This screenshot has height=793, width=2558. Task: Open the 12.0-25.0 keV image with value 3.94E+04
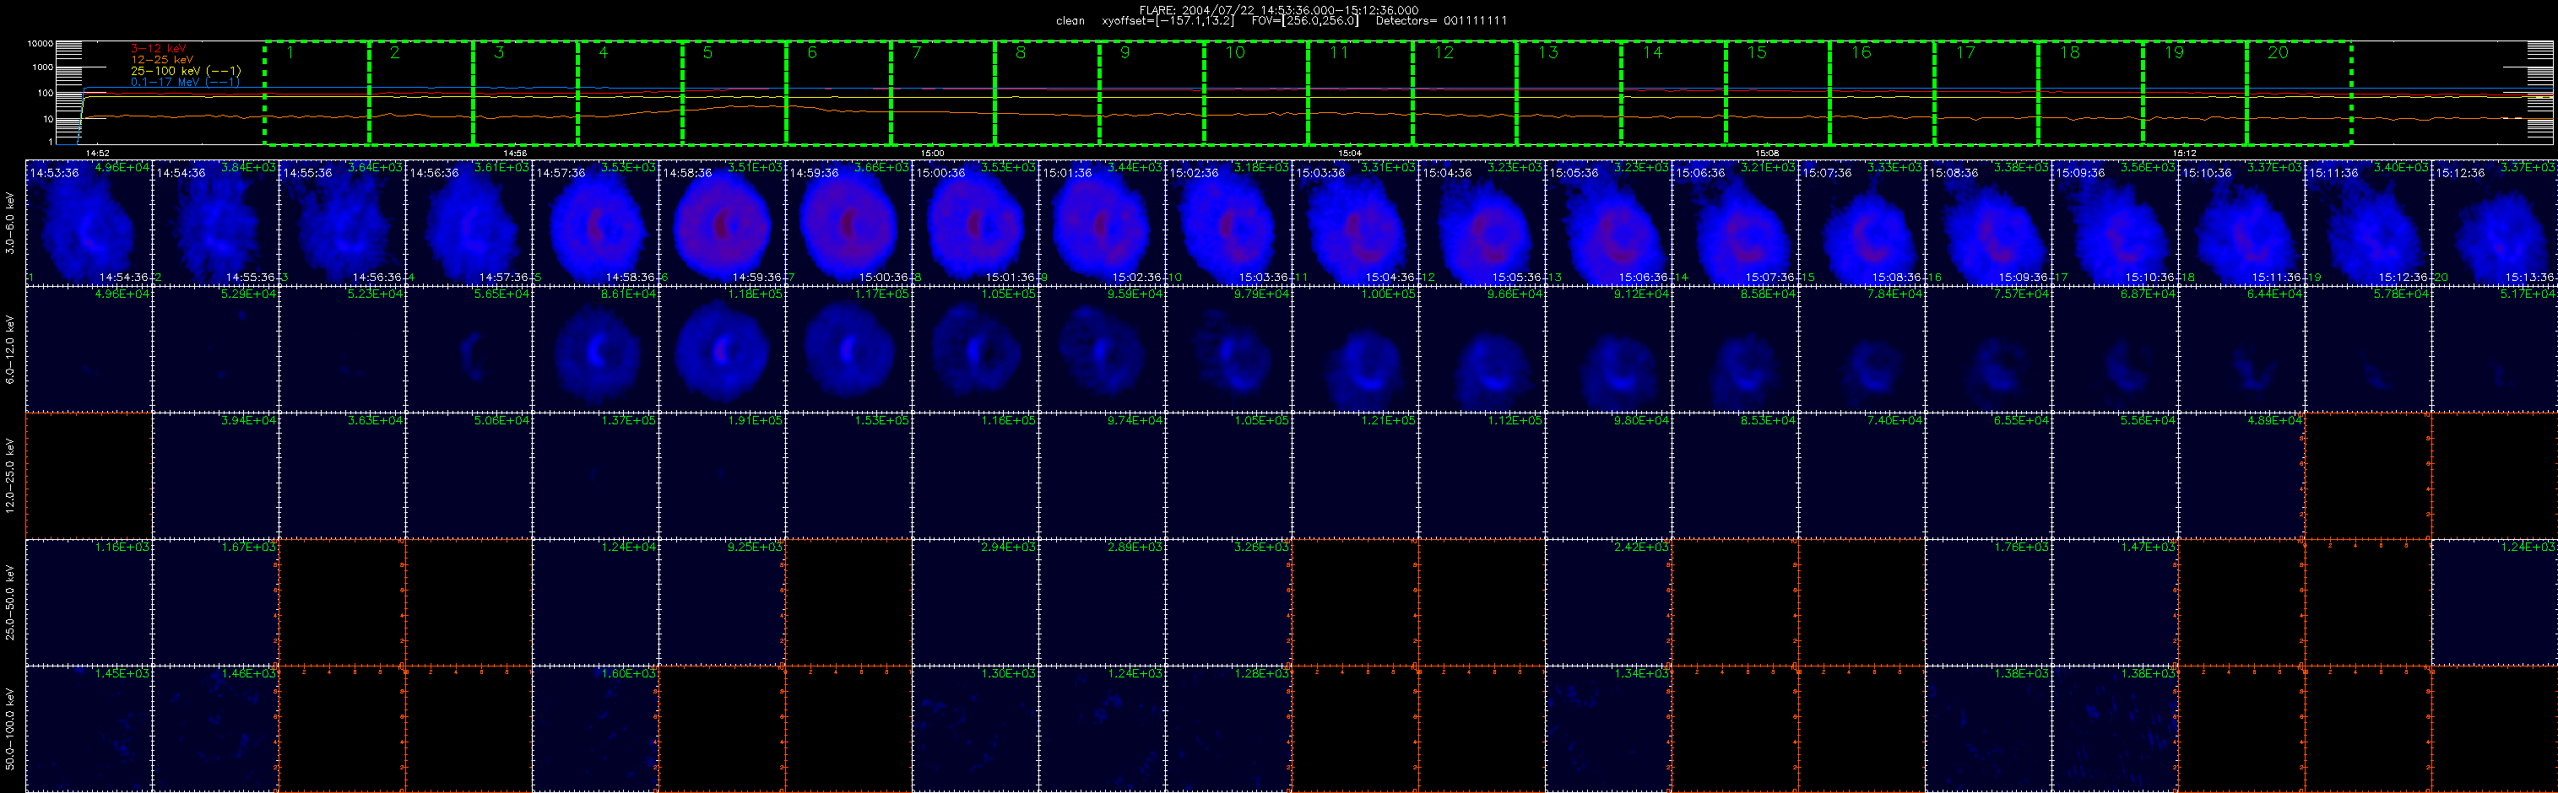point(215,476)
